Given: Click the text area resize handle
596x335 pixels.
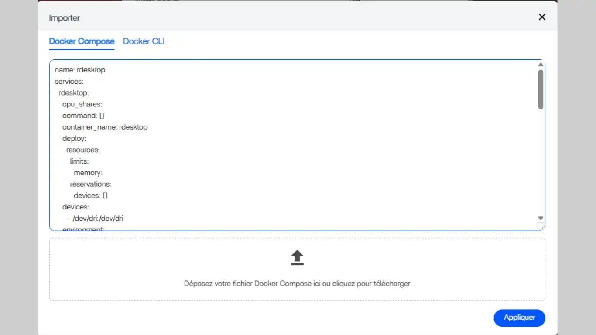Looking at the screenshot, I should [541, 226].
